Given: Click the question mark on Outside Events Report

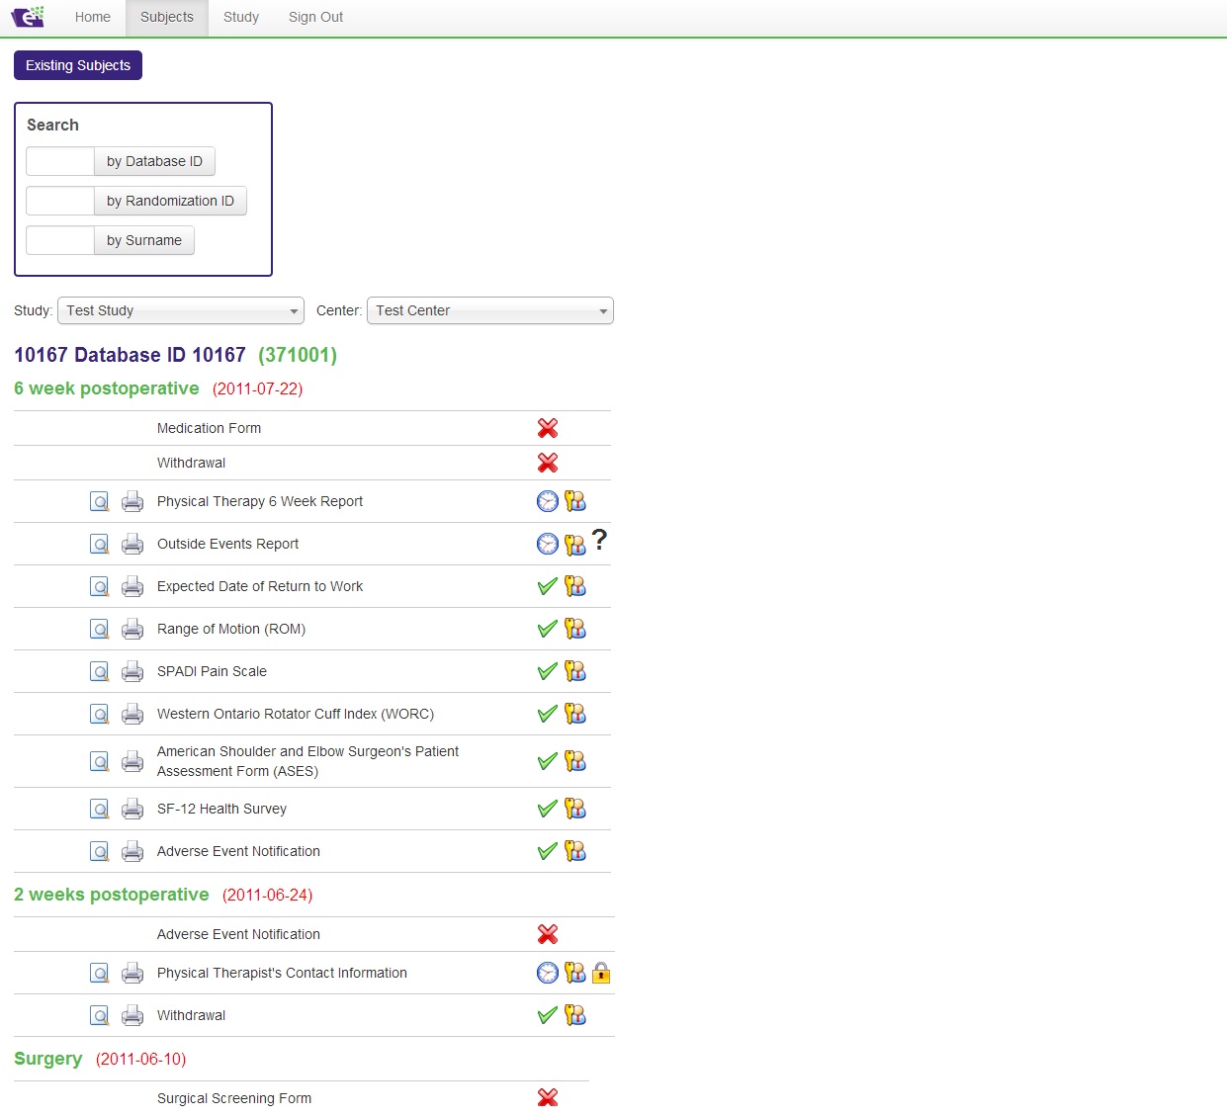Looking at the screenshot, I should [x=599, y=541].
